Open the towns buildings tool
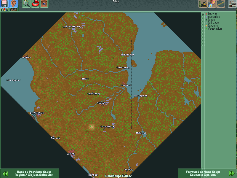237x178 pixels. tap(233, 4)
